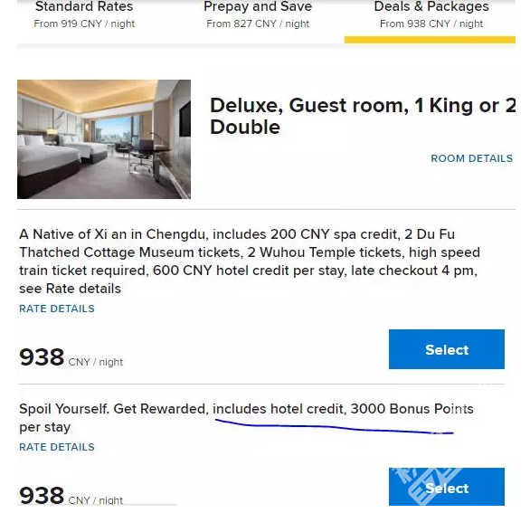View RATE DETAILS for Spoil Yourself offer
The image size is (530, 513).
[57, 447]
